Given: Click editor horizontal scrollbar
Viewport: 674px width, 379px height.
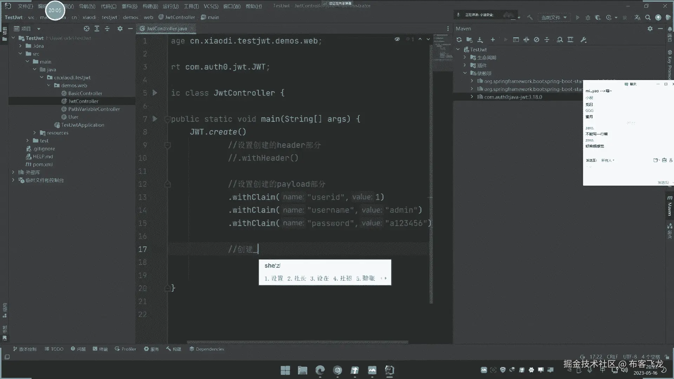Looking at the screenshot, I should click(x=297, y=342).
